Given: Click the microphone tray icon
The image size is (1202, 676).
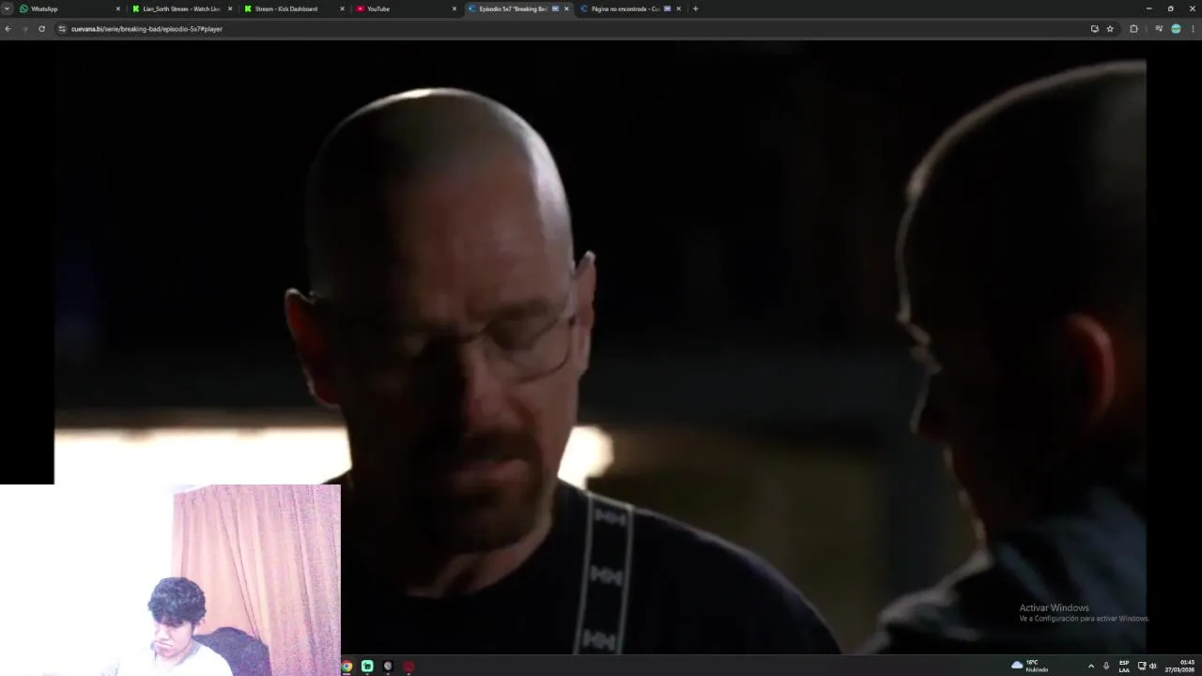Looking at the screenshot, I should coord(1106,666).
